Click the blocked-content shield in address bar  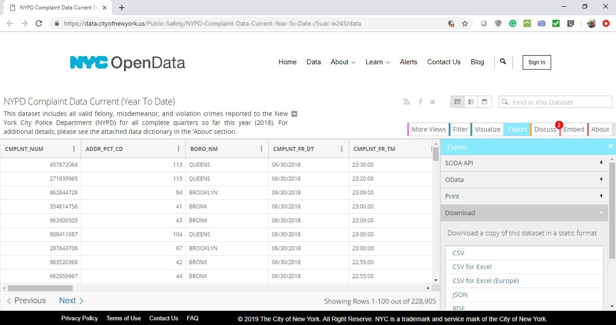click(451, 23)
